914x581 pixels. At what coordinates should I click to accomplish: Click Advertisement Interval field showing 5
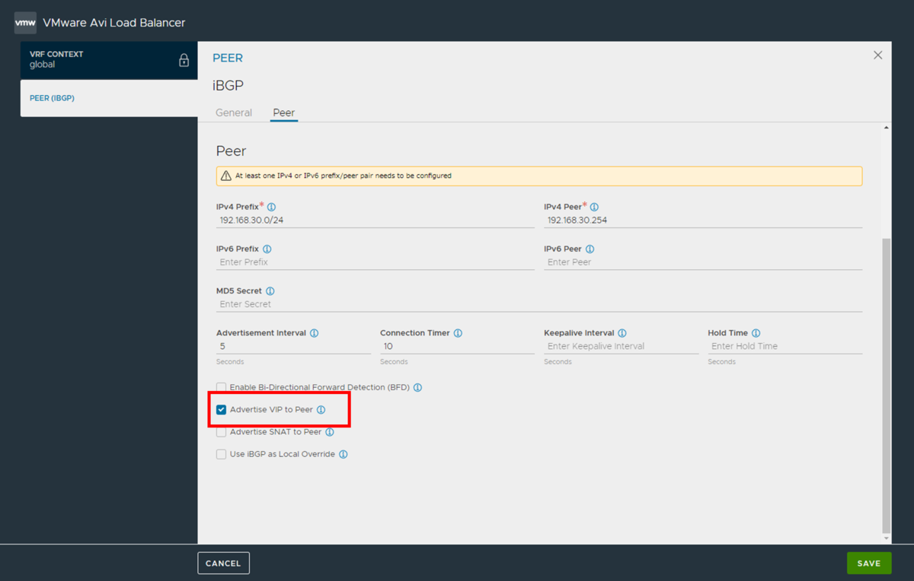click(293, 346)
